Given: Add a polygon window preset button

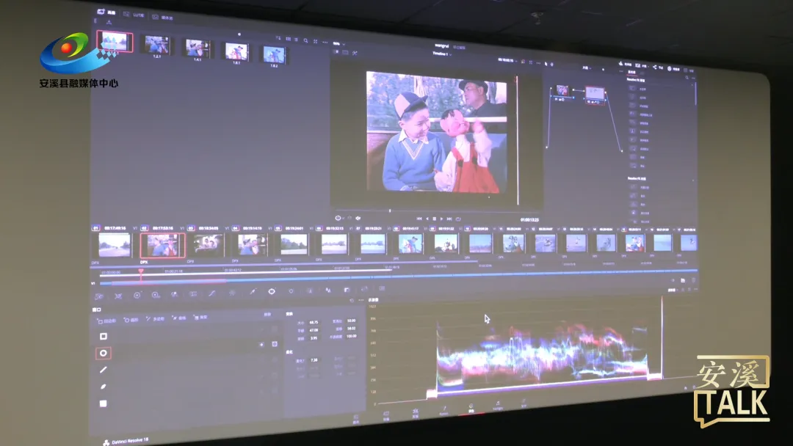Looking at the screenshot, I should point(156,319).
